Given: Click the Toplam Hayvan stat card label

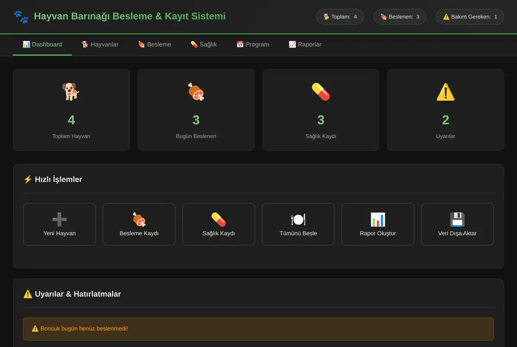Looking at the screenshot, I should pos(71,136).
